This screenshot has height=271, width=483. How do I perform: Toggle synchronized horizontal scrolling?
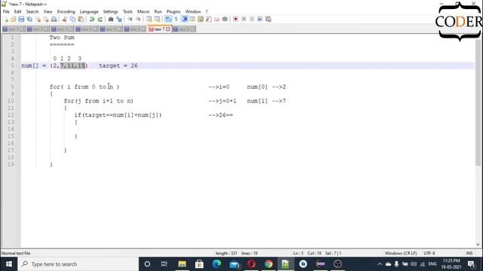click(157, 20)
